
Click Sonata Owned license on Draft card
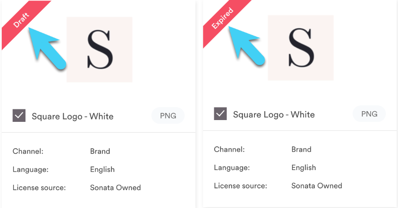tap(115, 188)
